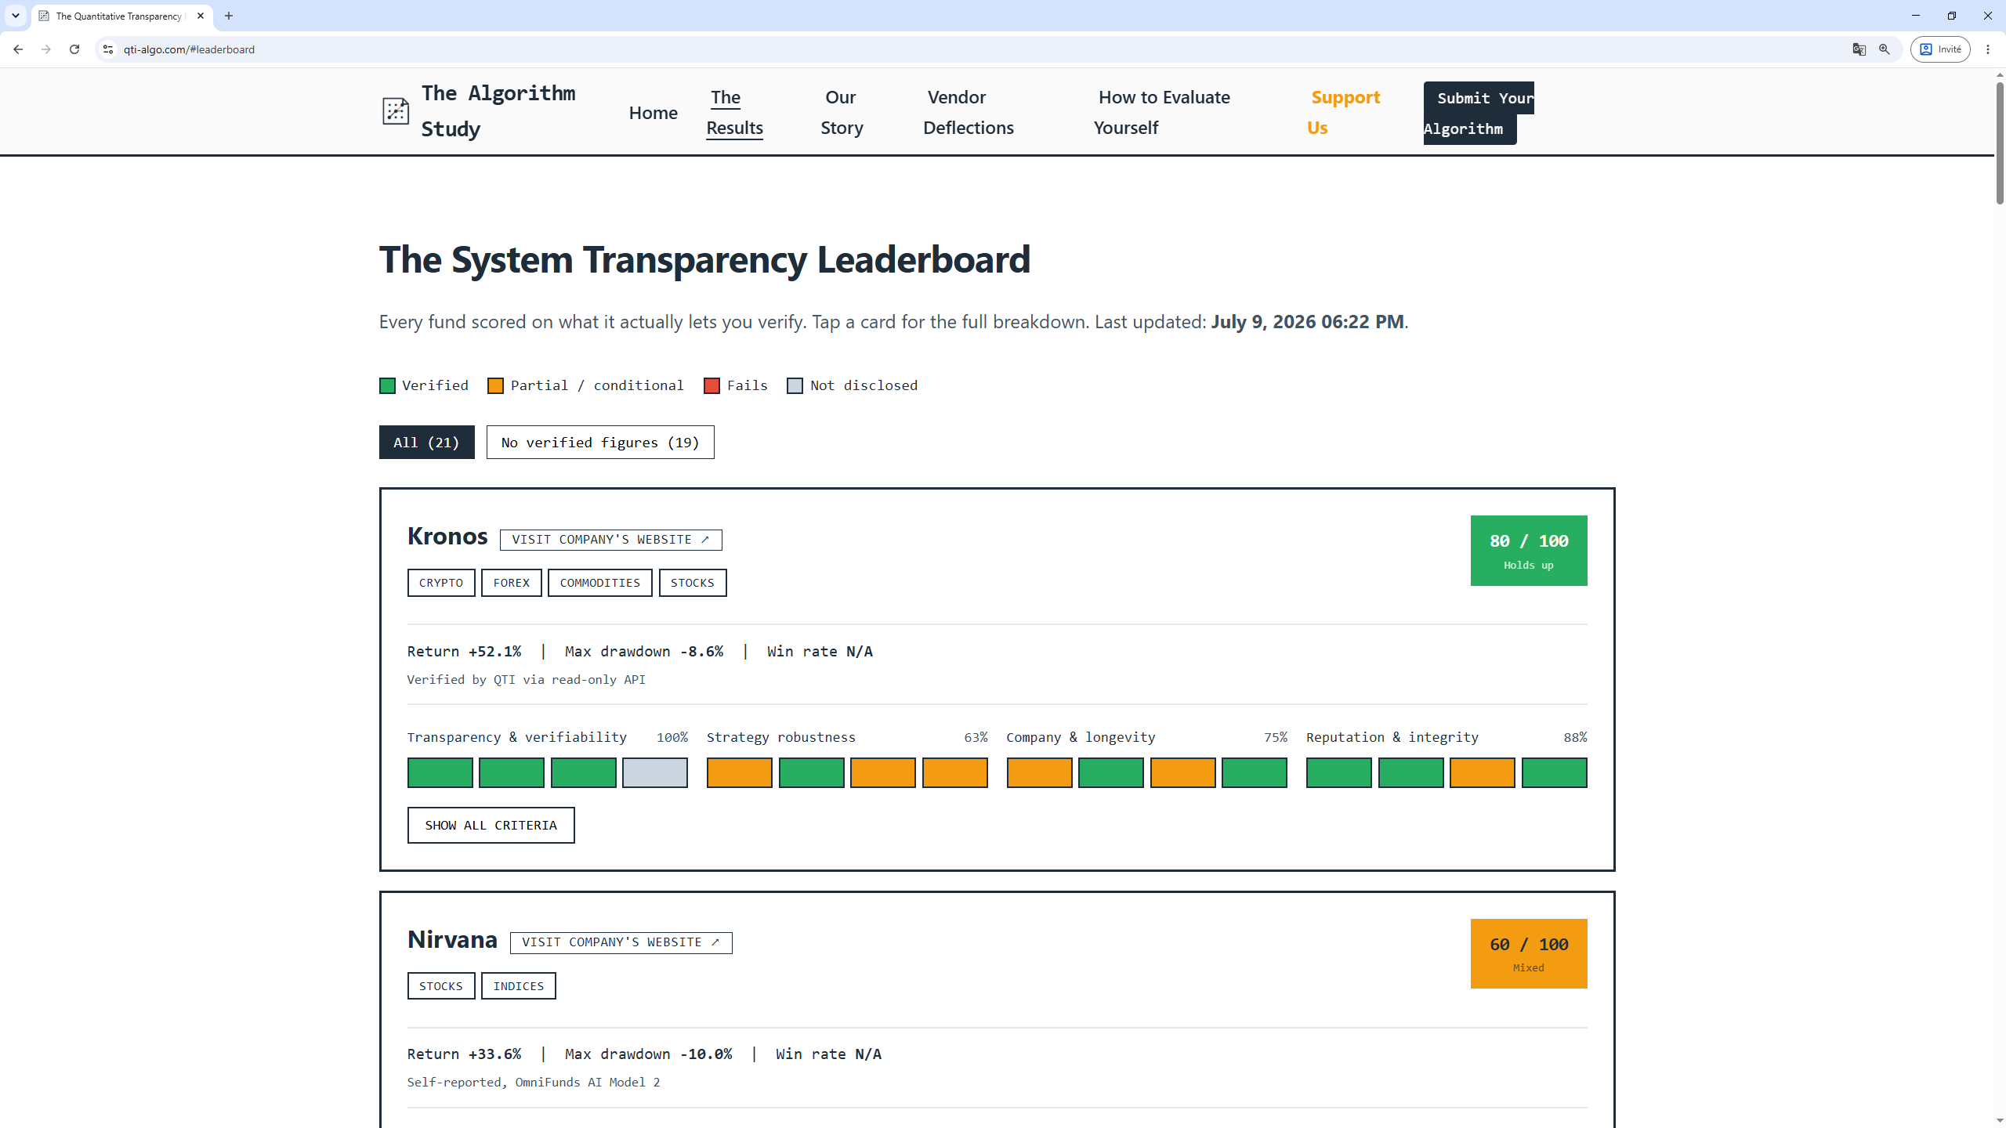Viewport: 2006px width, 1128px height.
Task: Open site information icon in address bar
Action: [108, 49]
